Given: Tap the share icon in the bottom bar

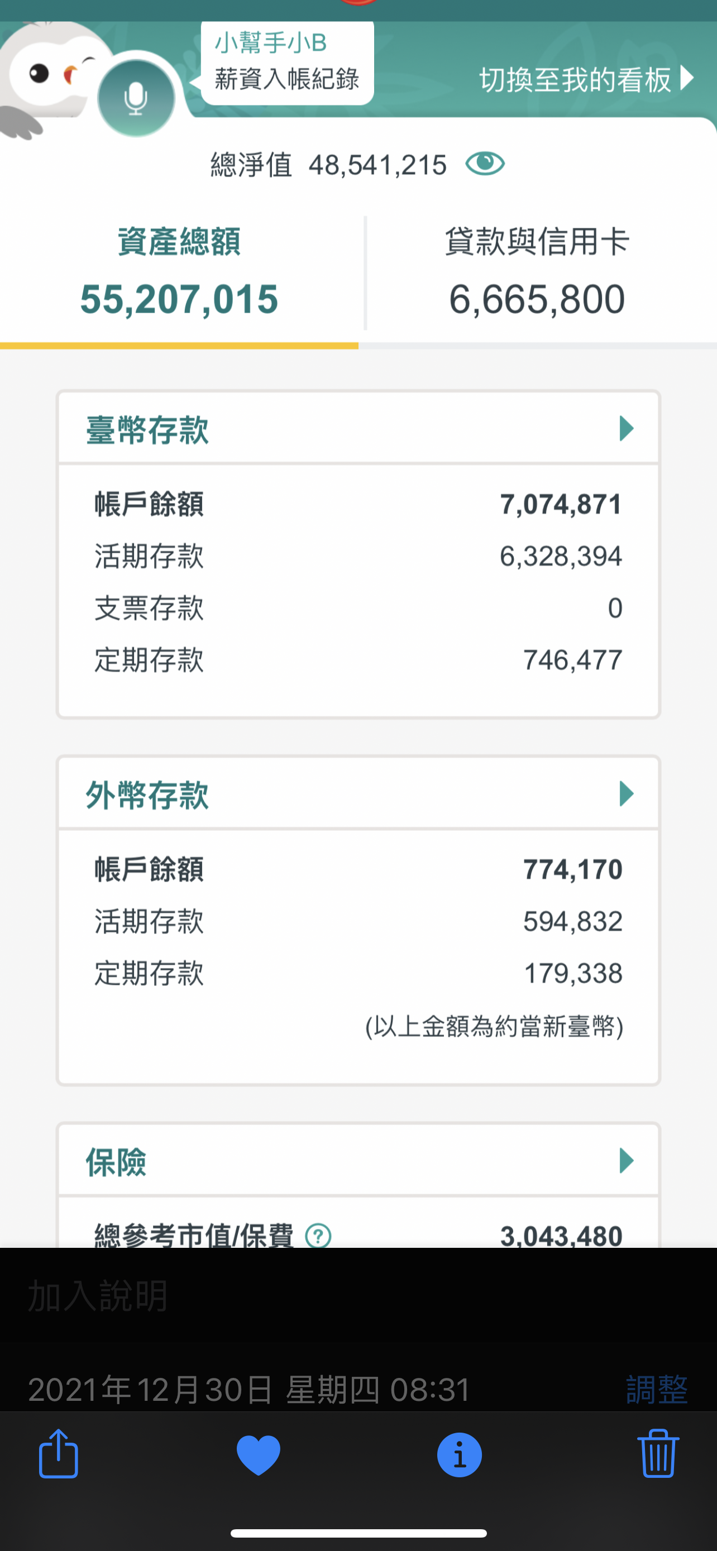Looking at the screenshot, I should coord(59,1454).
